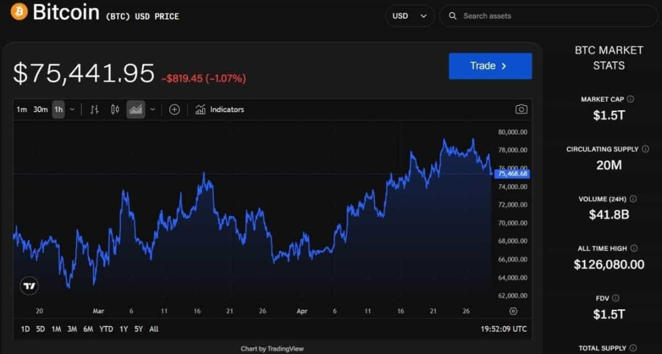The height and width of the screenshot is (354, 662).
Task: Open chart scale settings target icon
Action: [514, 311]
